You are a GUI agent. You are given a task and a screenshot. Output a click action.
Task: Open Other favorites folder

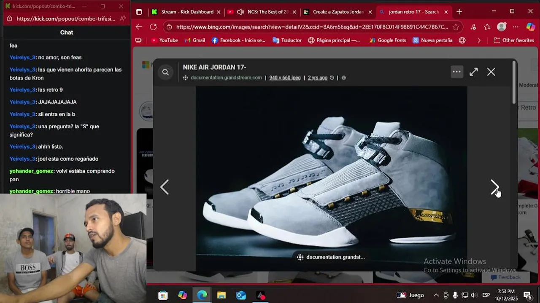click(x=514, y=40)
